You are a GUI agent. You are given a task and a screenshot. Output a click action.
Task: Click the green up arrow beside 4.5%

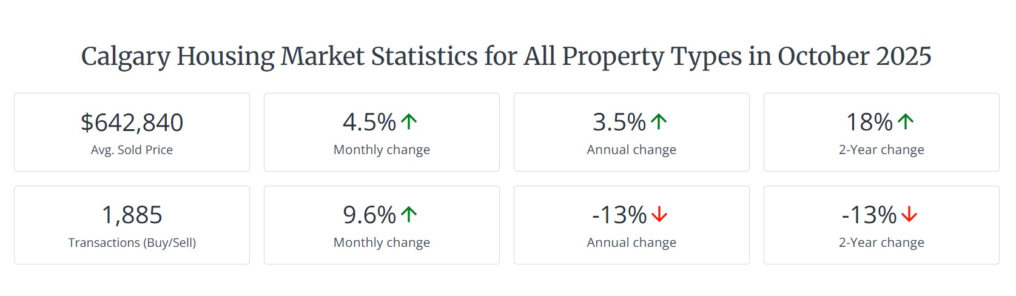point(409,122)
